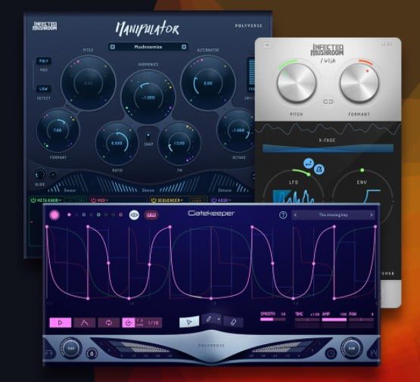Viewport: 420px width, 382px height.
Task: Toggle the SEQUENCER power button
Action: [x=154, y=200]
